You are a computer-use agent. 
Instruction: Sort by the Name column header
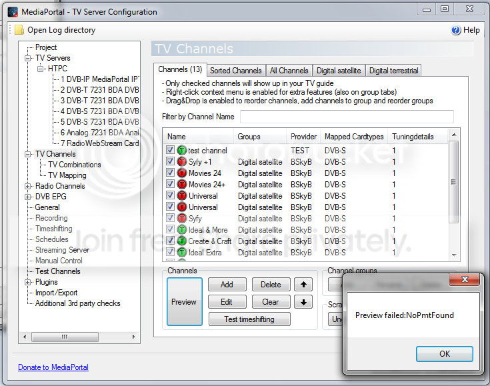200,137
